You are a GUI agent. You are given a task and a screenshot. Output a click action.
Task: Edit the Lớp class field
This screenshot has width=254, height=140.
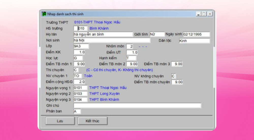tap(81, 46)
